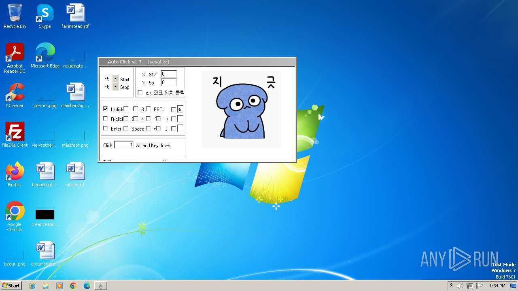The image size is (518, 291).
Task: Select the milesfeet.png file label
Action: [75, 145]
